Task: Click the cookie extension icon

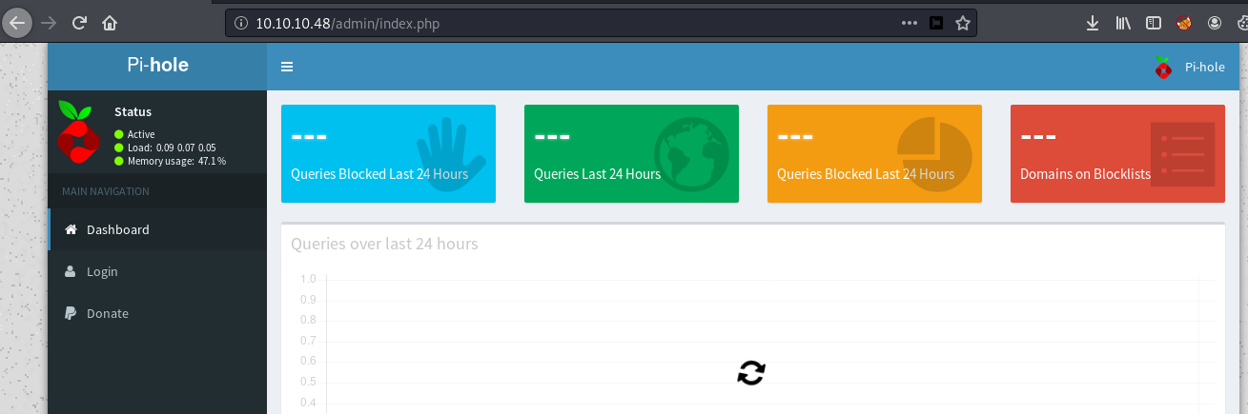Action: tap(1241, 22)
